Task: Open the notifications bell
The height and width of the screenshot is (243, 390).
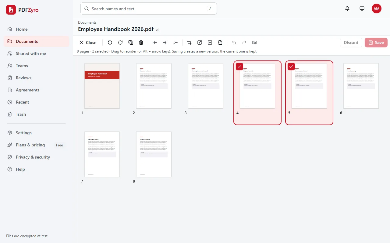Action: click(347, 9)
